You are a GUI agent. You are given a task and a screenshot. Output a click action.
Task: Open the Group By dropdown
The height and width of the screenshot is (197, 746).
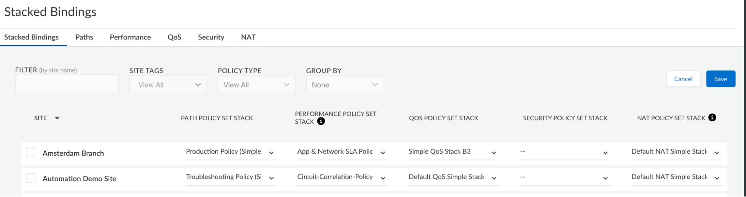point(345,85)
